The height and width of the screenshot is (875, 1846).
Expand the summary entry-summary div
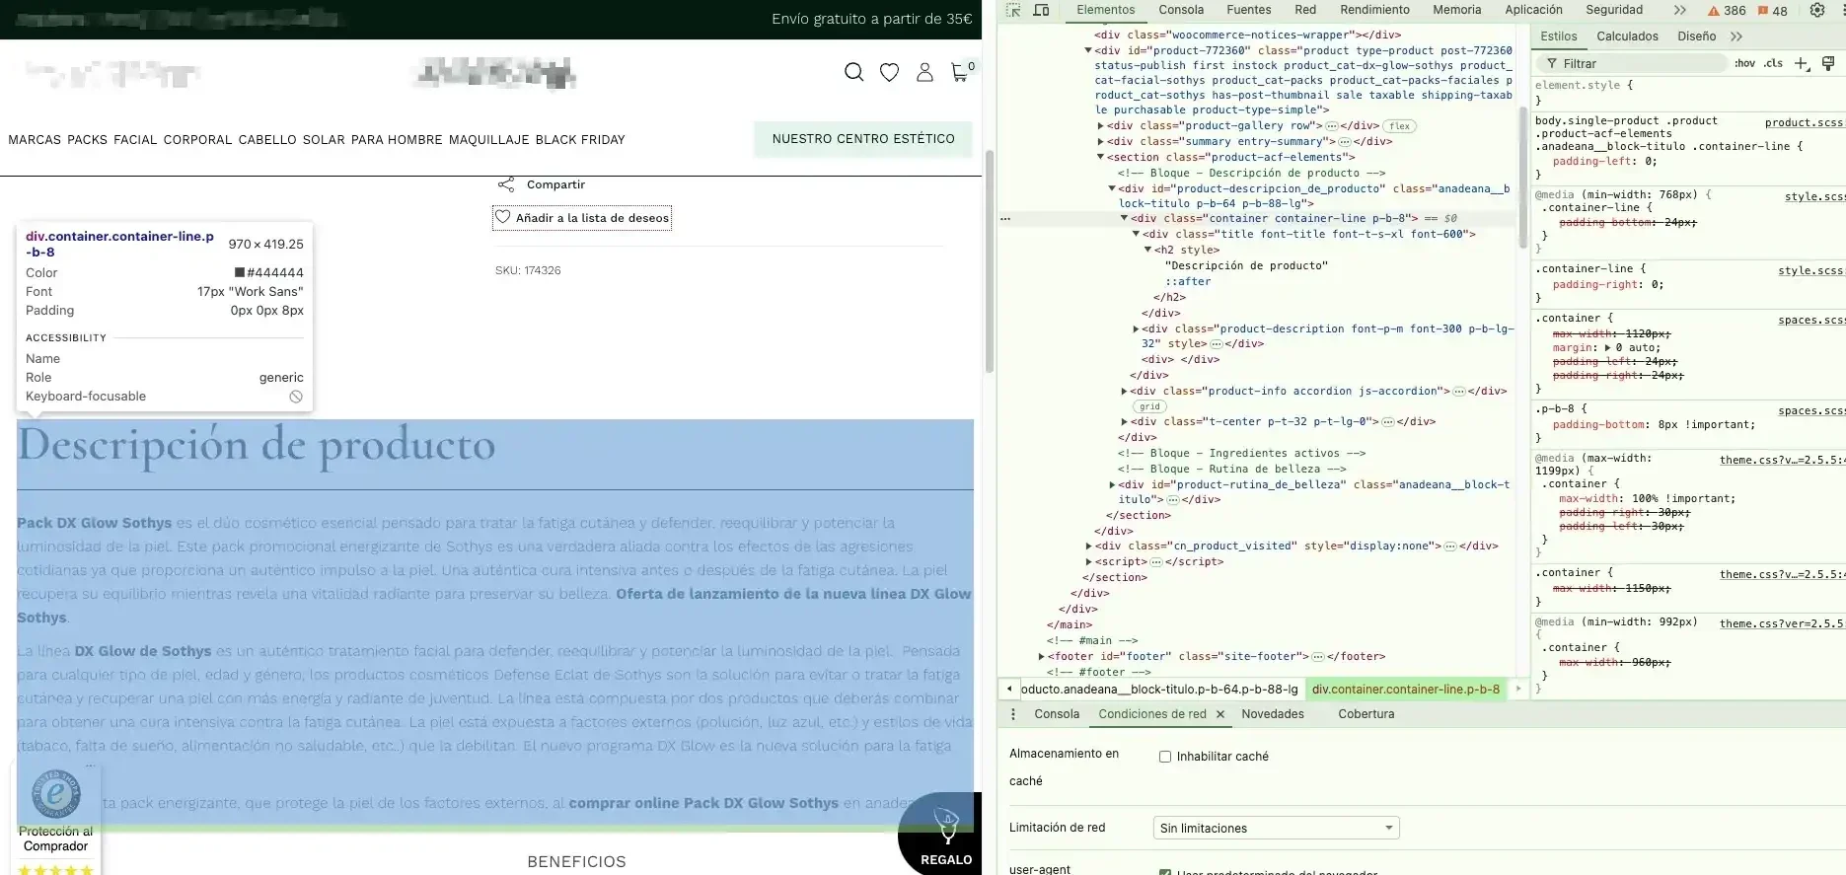(x=1100, y=142)
